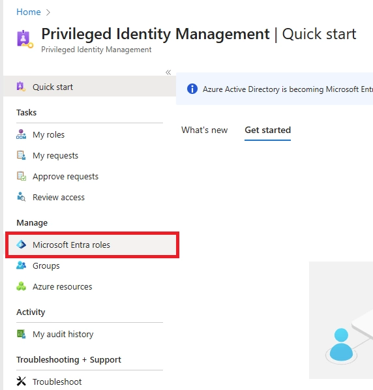This screenshot has width=373, height=390.
Task: Click the Azure resources green cubes icon
Action: pyautogui.click(x=21, y=286)
